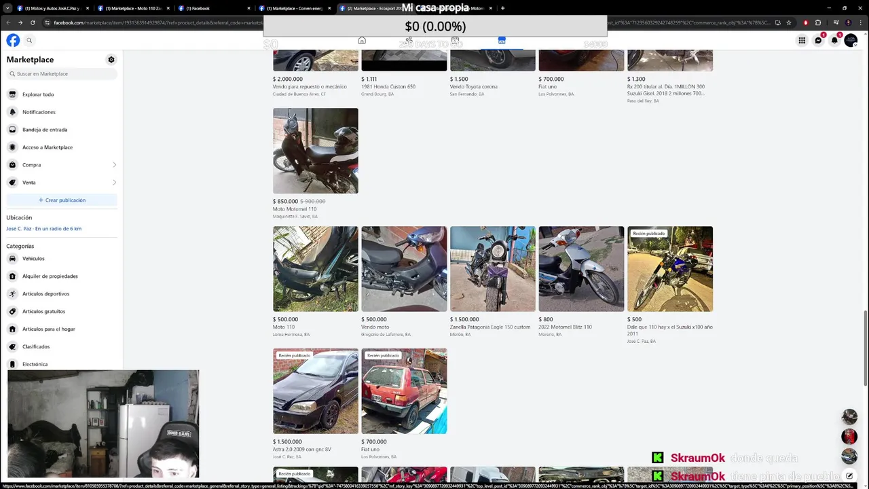
Task: Open the browser Extensions puzzle icon
Action: 818,22
